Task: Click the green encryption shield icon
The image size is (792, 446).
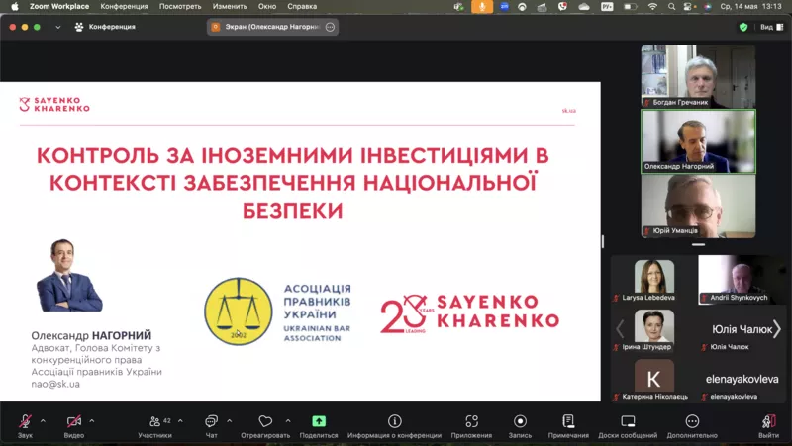Action: 743,27
